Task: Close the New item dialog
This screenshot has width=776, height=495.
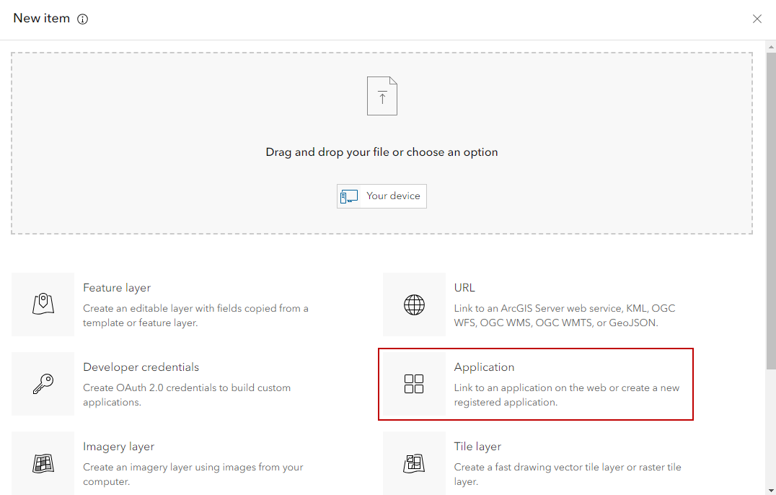Action: pos(757,19)
